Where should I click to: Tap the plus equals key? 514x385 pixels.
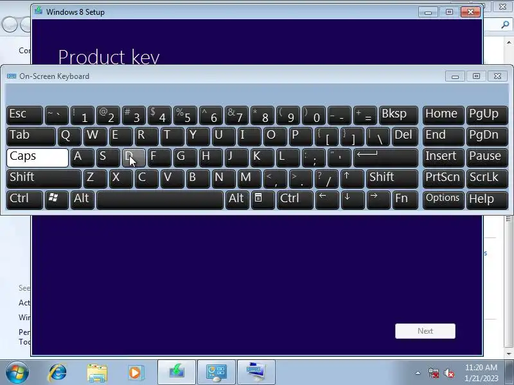click(x=365, y=116)
